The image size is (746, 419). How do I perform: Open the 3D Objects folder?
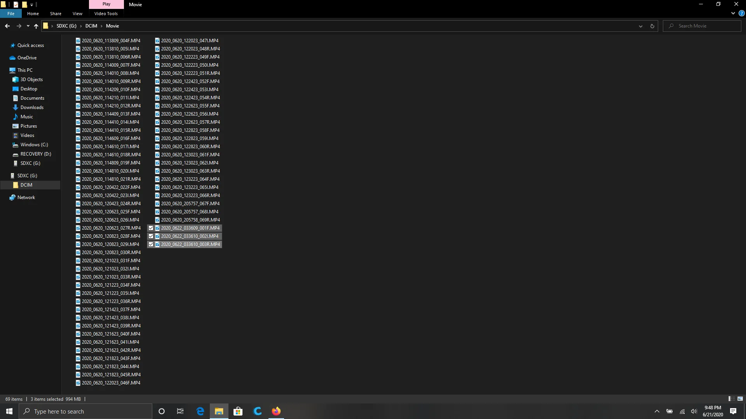[x=31, y=80]
